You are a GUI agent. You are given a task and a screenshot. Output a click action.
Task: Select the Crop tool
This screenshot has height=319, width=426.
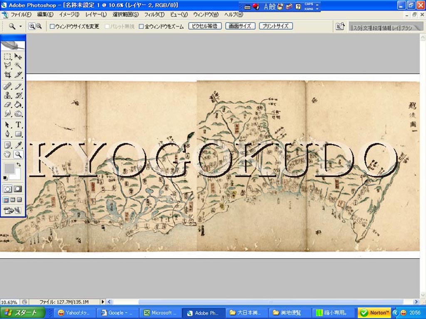pyautogui.click(x=7, y=75)
